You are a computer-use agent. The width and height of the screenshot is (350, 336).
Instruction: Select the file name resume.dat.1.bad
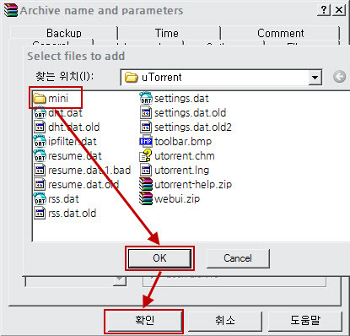(89, 171)
